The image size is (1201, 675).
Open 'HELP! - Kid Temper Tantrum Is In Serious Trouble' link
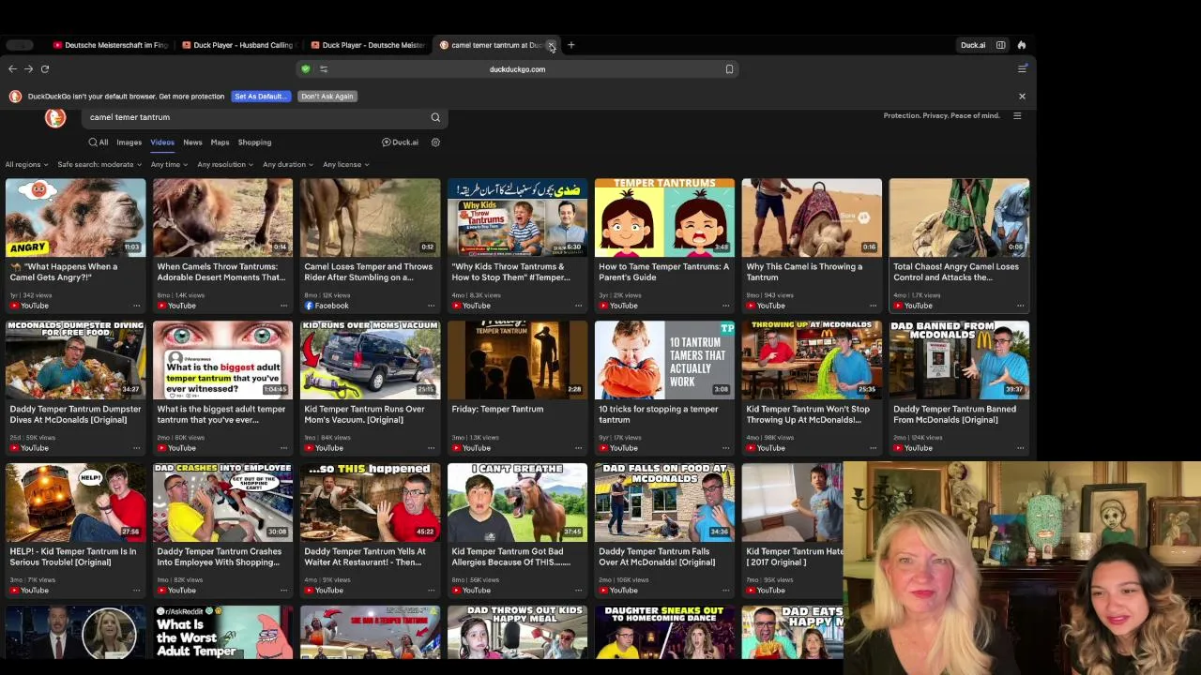click(x=73, y=557)
